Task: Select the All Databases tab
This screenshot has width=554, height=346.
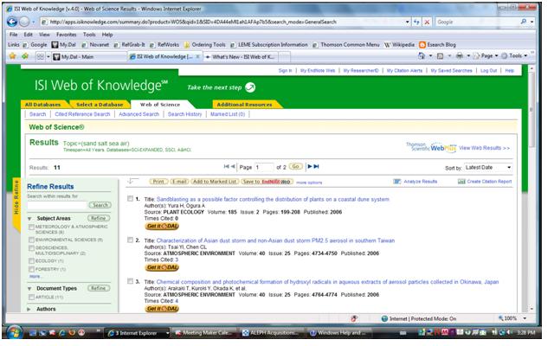Action: [42, 105]
